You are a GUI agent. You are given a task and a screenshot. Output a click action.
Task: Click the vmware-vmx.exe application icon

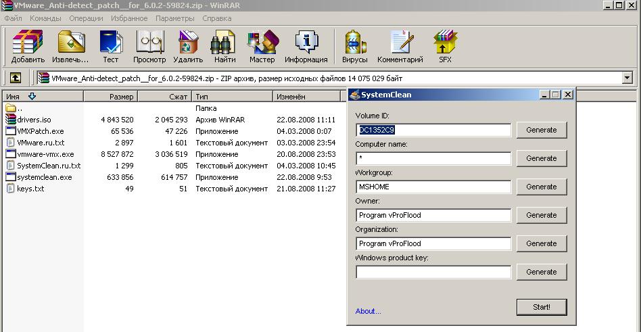pyautogui.click(x=11, y=153)
